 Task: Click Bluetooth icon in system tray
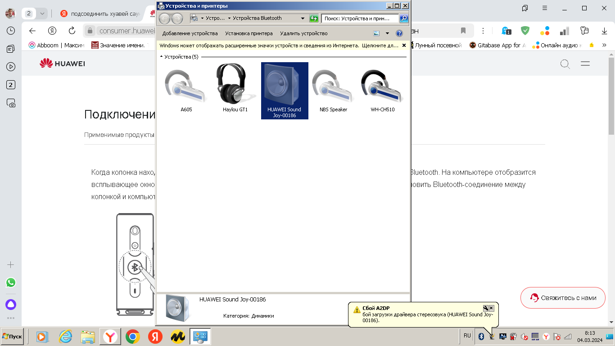point(481,337)
